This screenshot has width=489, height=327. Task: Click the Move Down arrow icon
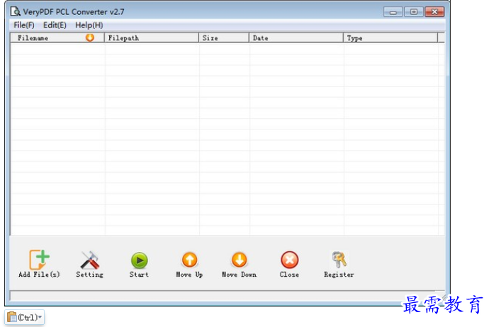tap(239, 260)
